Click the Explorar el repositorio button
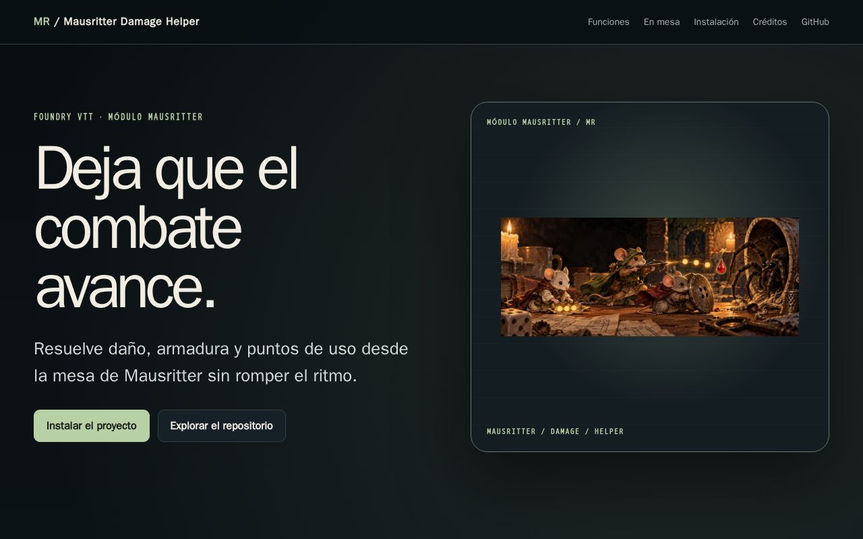Image resolution: width=863 pixels, height=539 pixels. point(222,426)
